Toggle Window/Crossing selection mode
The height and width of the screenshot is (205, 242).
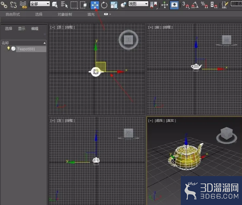[x=83, y=5]
